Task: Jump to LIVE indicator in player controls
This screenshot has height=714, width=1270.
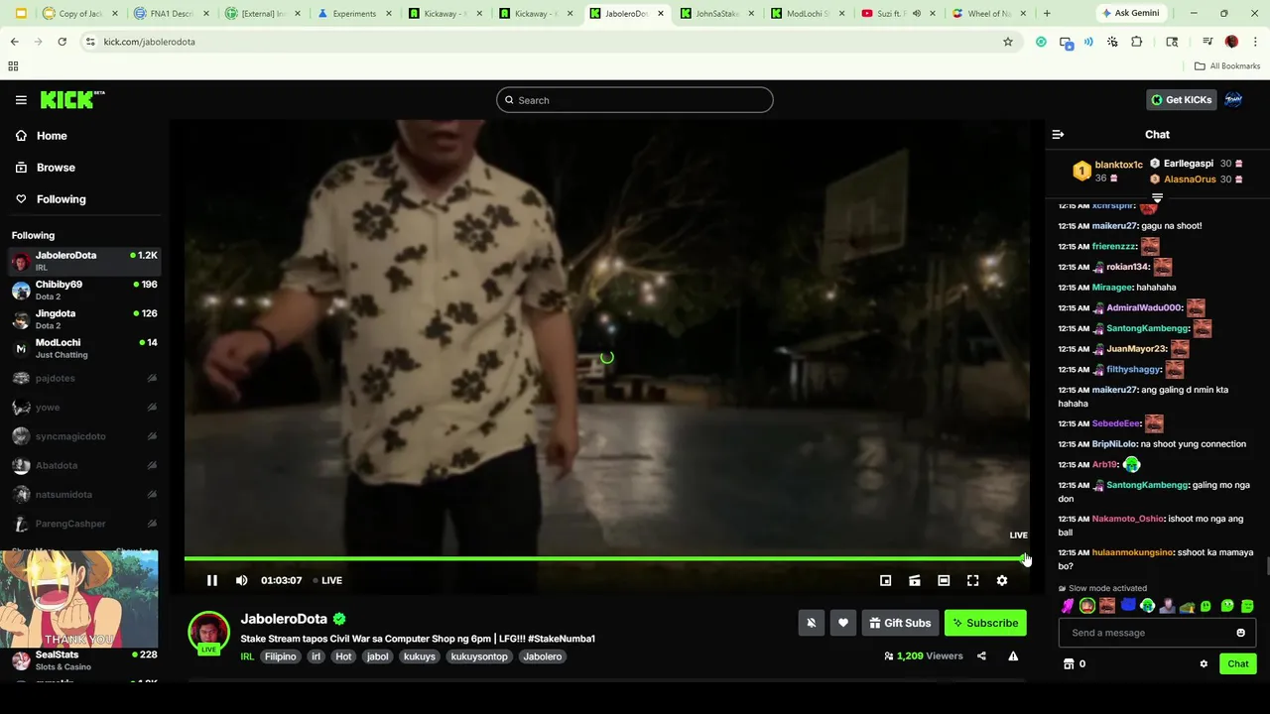Action: 327,581
